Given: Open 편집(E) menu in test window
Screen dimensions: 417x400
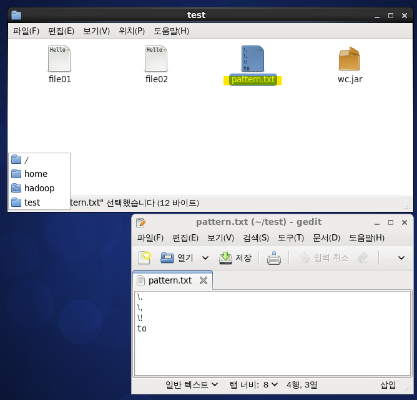Looking at the screenshot, I should pyautogui.click(x=61, y=31).
